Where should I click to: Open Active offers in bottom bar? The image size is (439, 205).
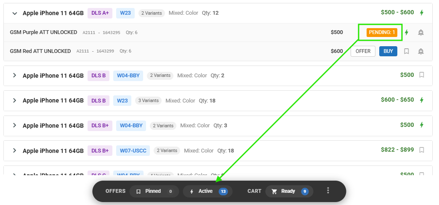coord(208,191)
